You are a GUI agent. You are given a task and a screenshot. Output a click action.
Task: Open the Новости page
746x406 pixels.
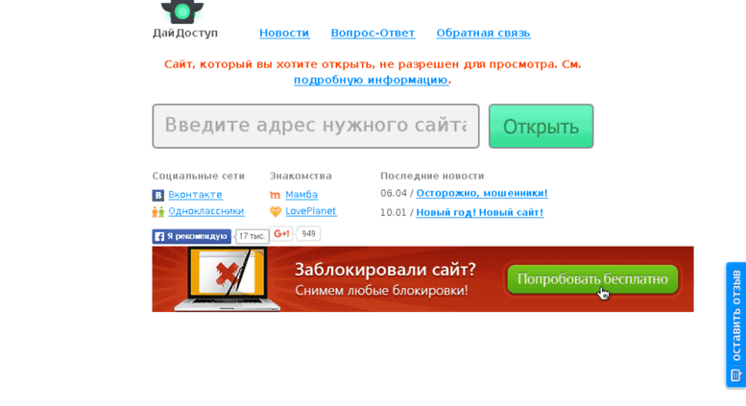point(284,33)
